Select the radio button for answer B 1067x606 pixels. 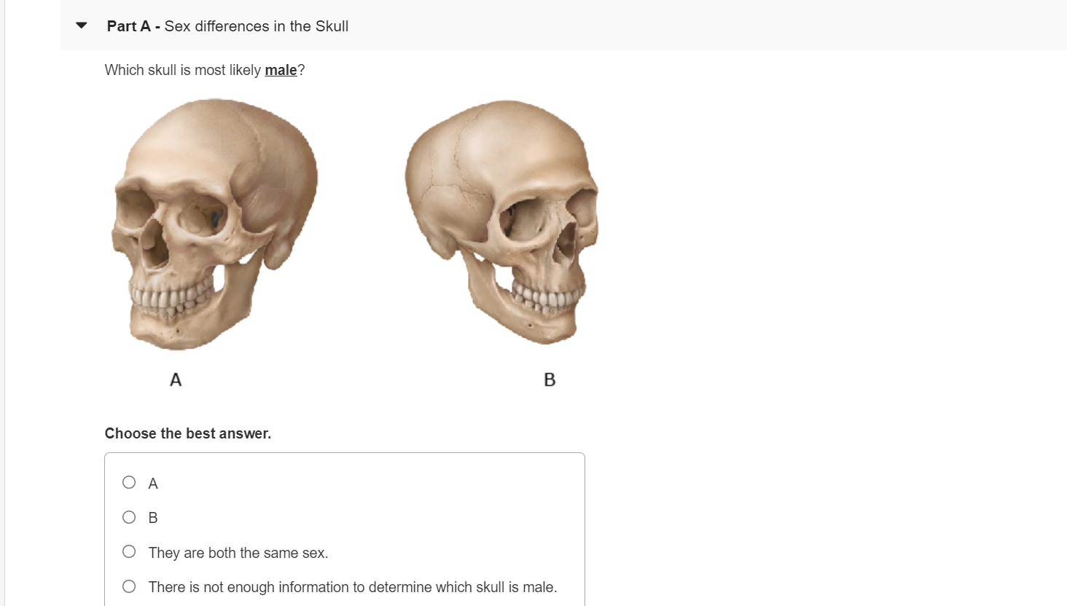(129, 517)
